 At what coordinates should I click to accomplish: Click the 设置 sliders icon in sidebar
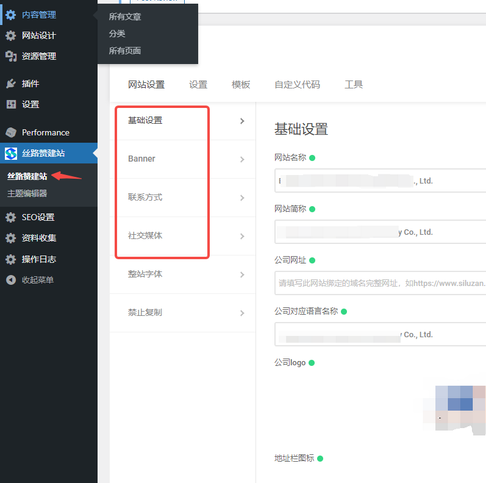[11, 104]
